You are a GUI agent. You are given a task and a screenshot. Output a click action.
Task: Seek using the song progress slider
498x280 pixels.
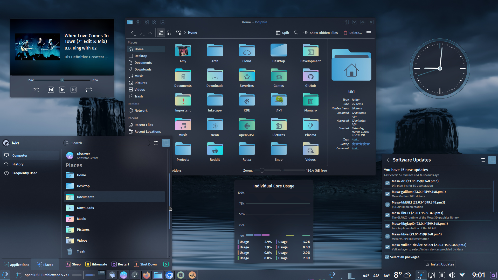click(62, 80)
